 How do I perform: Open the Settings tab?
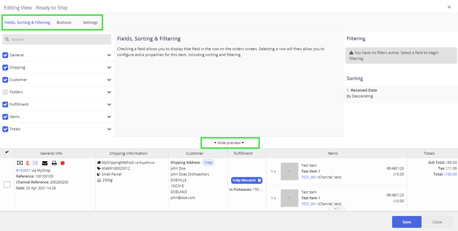click(x=90, y=23)
